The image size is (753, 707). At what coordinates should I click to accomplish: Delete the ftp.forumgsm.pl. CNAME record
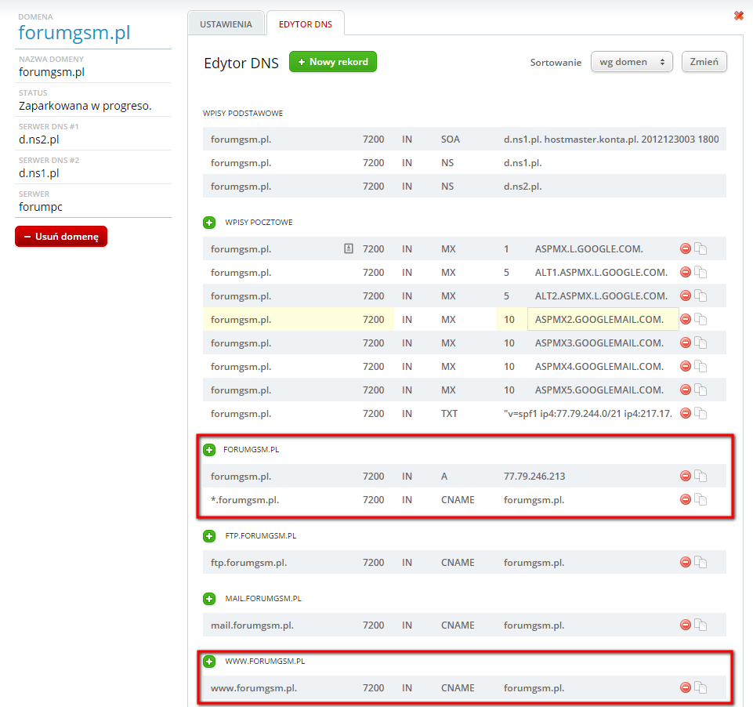coord(686,562)
